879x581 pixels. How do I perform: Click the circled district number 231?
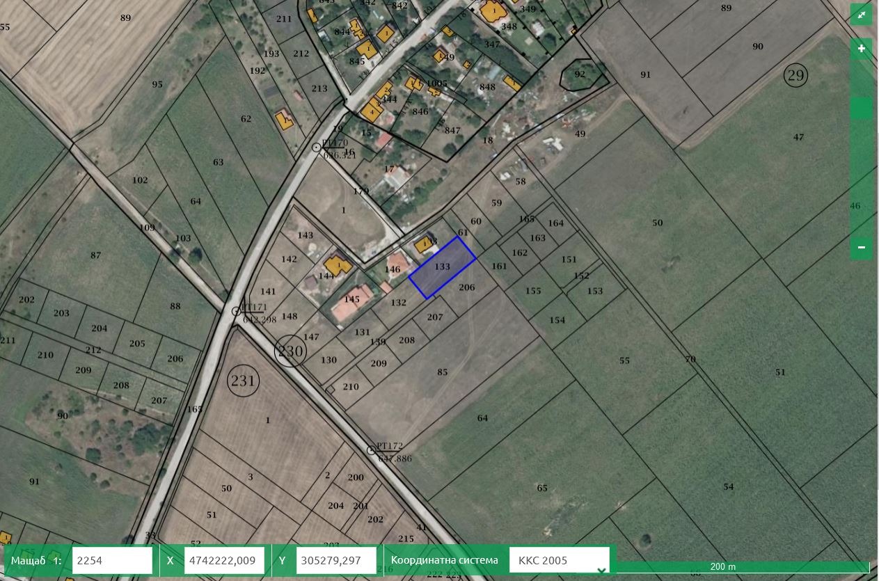244,381
